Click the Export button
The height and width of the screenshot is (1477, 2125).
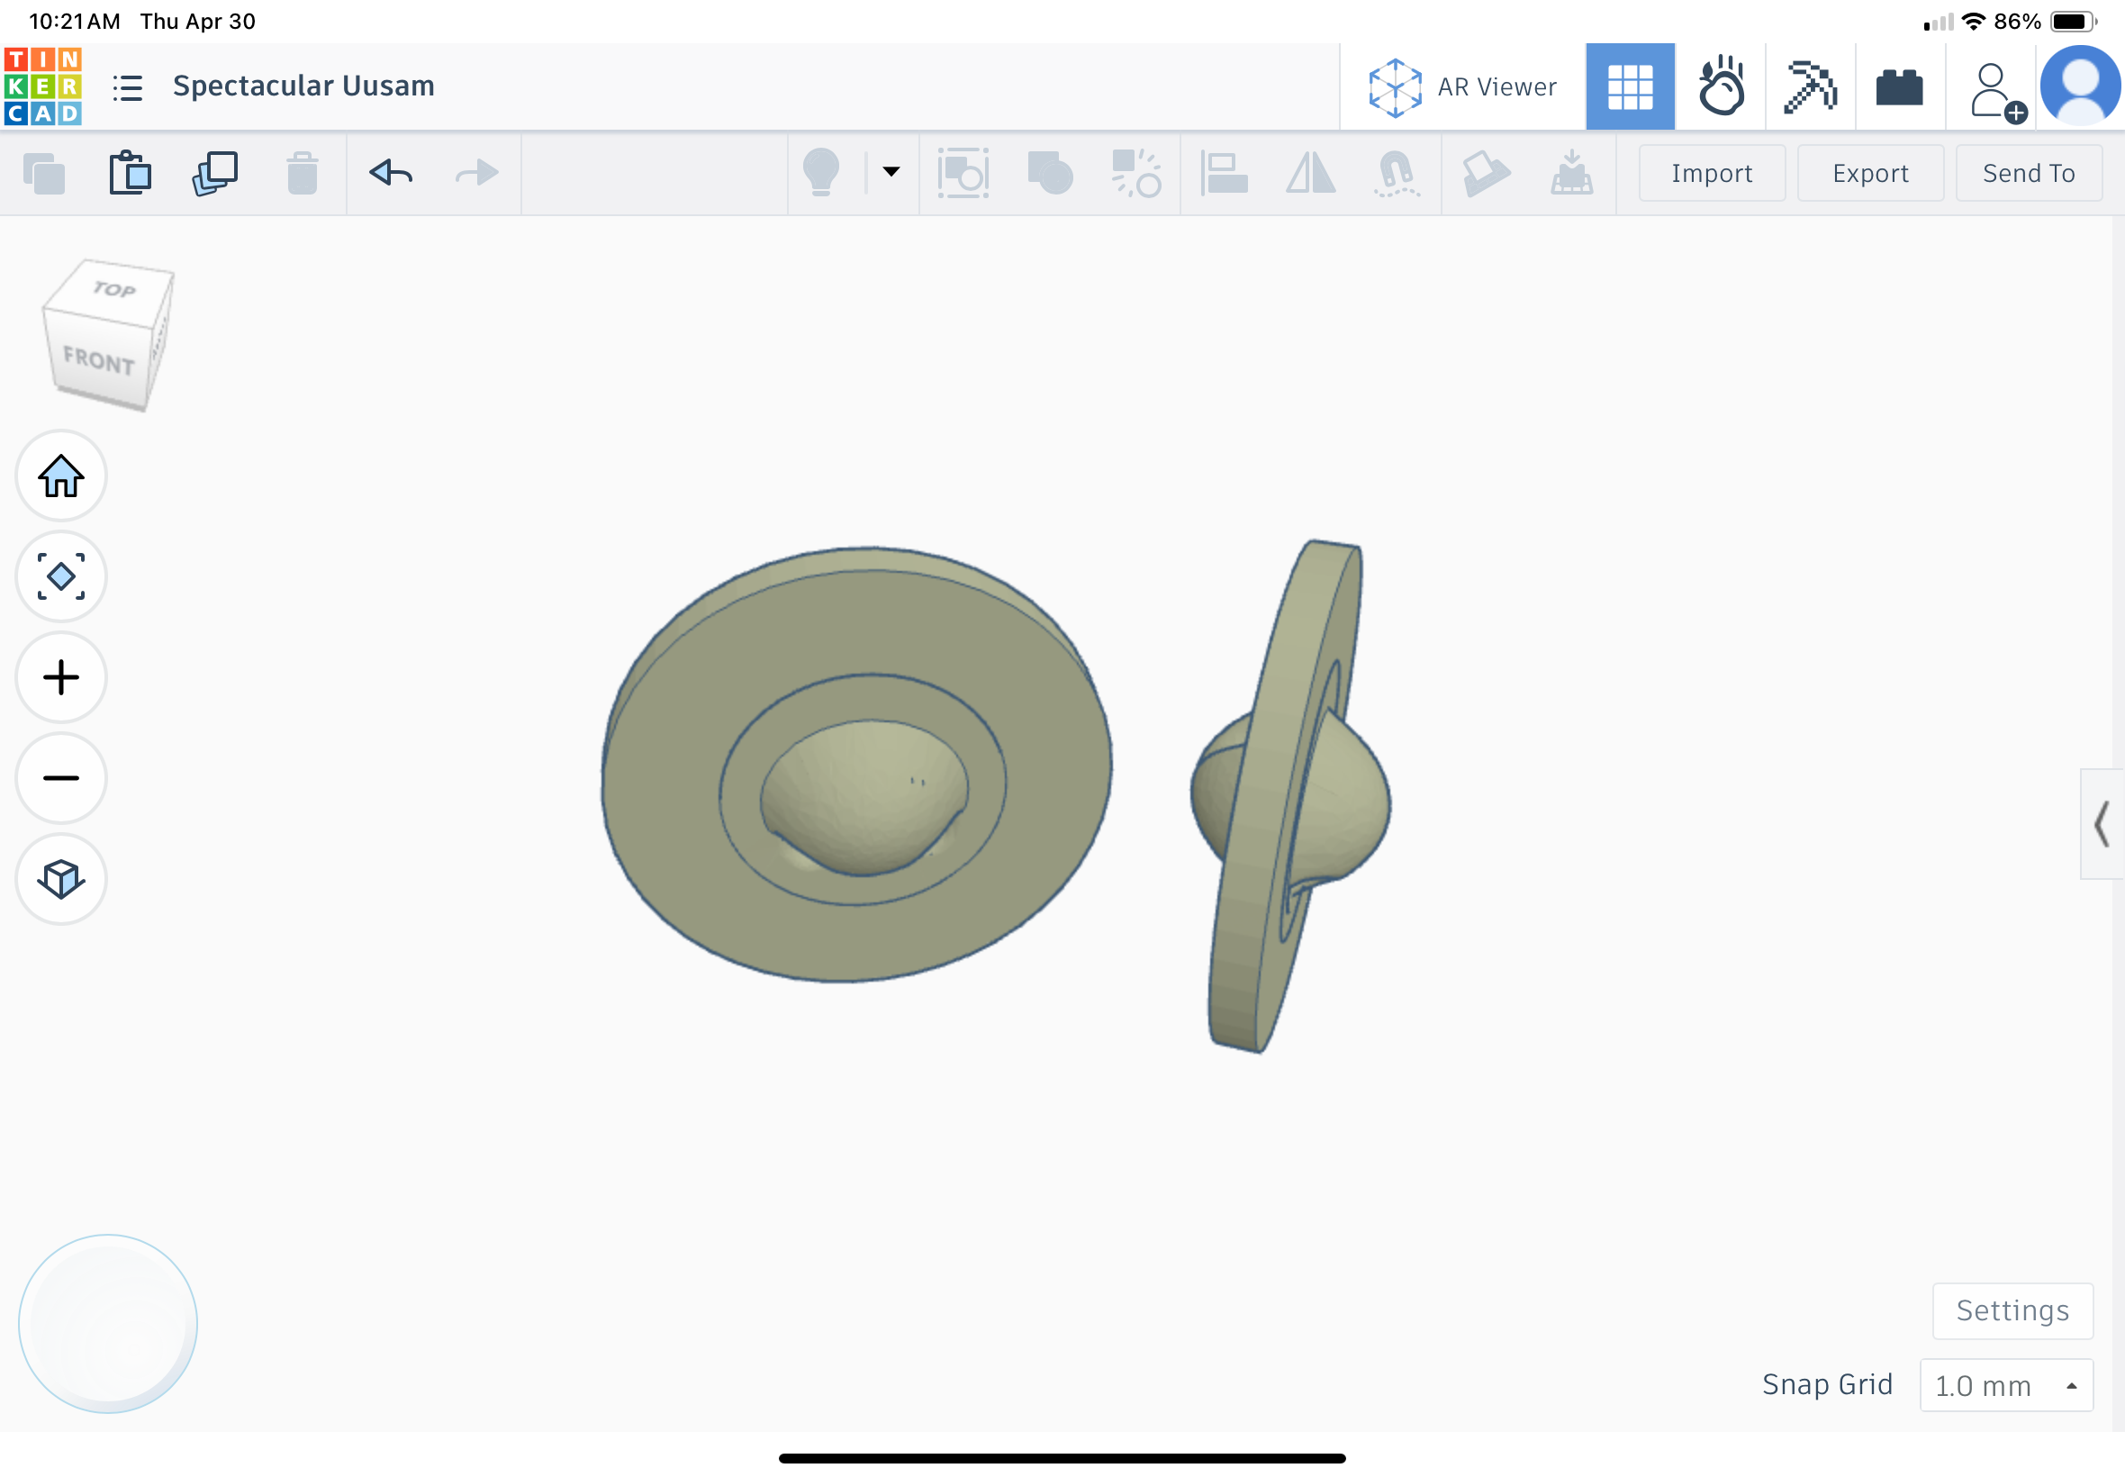click(1869, 173)
